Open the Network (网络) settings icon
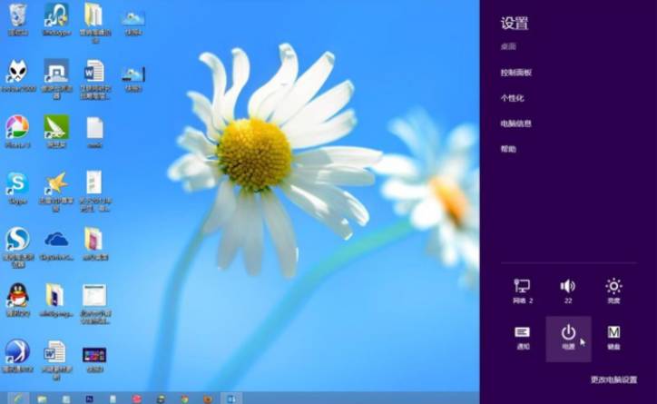657x404 pixels. point(522,287)
